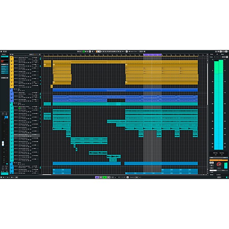The image size is (229, 229).
Task: Mute the GTR Long Strums track
Action: (x=15, y=127)
